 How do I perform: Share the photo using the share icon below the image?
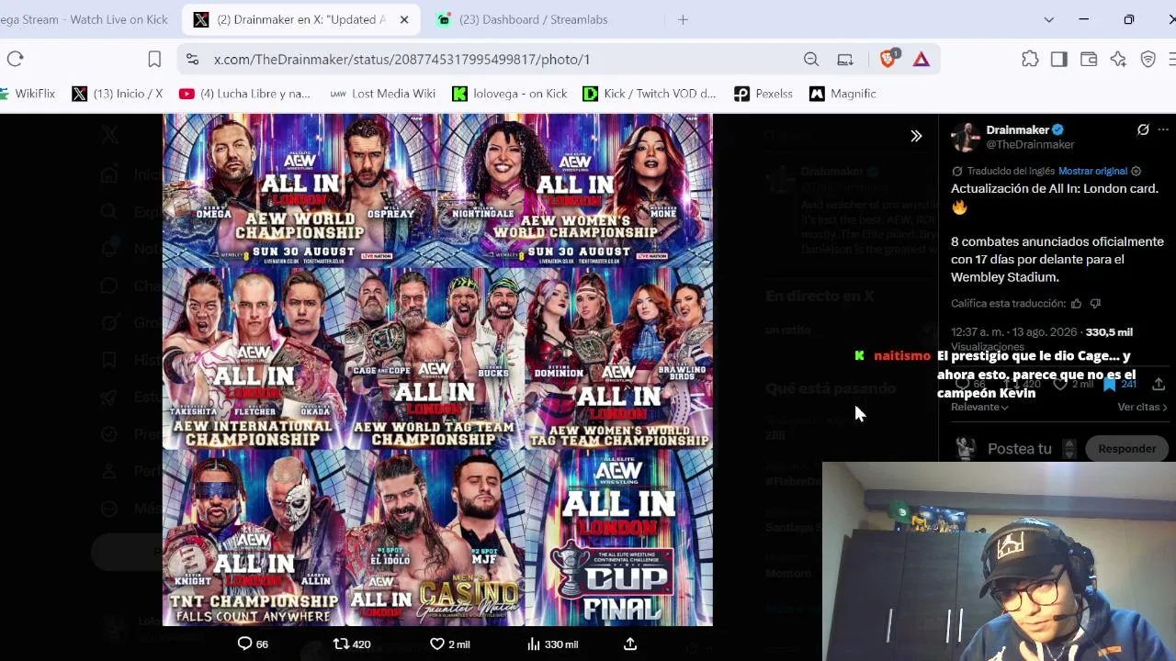tap(630, 644)
